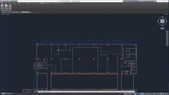This screenshot has height=95, width=169.
Task: Switch to the View ribbon tab
Action: pyautogui.click(x=24, y=3)
